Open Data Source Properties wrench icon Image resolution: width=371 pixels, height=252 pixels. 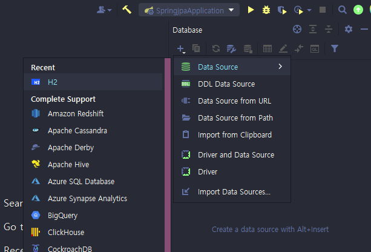231,49
